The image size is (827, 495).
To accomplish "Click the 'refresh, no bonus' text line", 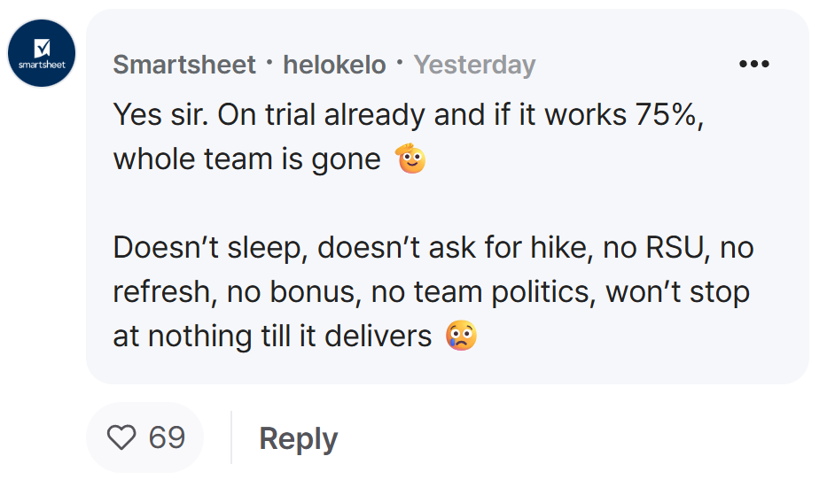I will click(234, 291).
